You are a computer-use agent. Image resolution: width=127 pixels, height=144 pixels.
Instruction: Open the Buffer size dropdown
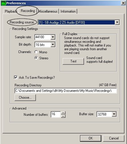click(114, 114)
